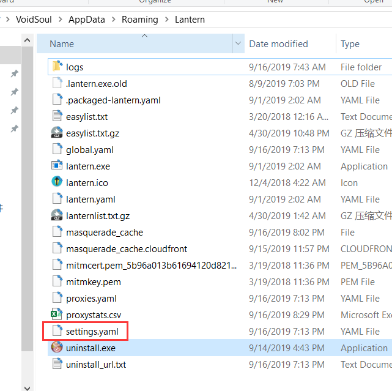Click navigation pane scroll down arrow
Viewport: 392px width, 391px height.
tap(28, 387)
